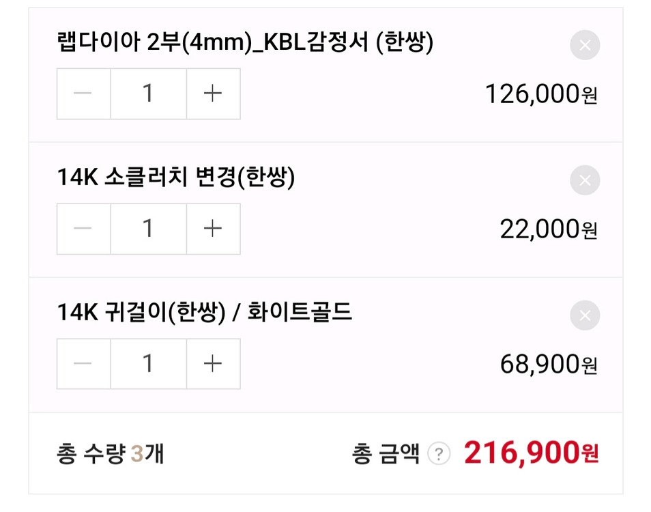Select the quantity field of the first item
Image resolution: width=651 pixels, height=512 pixels.
point(148,94)
